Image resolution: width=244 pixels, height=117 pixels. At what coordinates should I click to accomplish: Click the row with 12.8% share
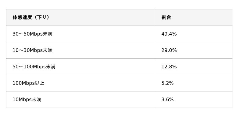click(x=119, y=67)
